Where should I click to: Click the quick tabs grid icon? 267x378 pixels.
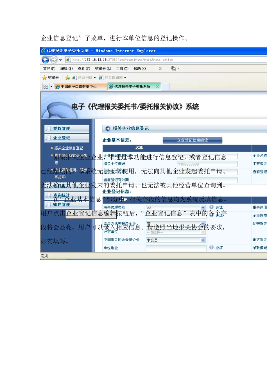point(46,87)
